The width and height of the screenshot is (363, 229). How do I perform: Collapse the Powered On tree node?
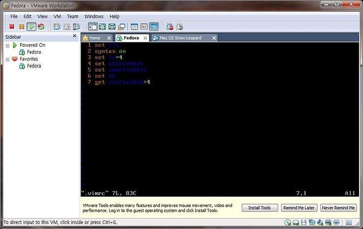[x=8, y=45]
